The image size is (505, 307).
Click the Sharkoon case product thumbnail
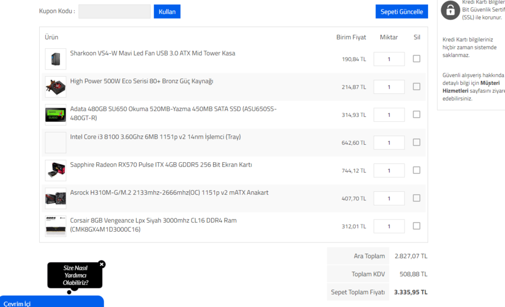56,59
